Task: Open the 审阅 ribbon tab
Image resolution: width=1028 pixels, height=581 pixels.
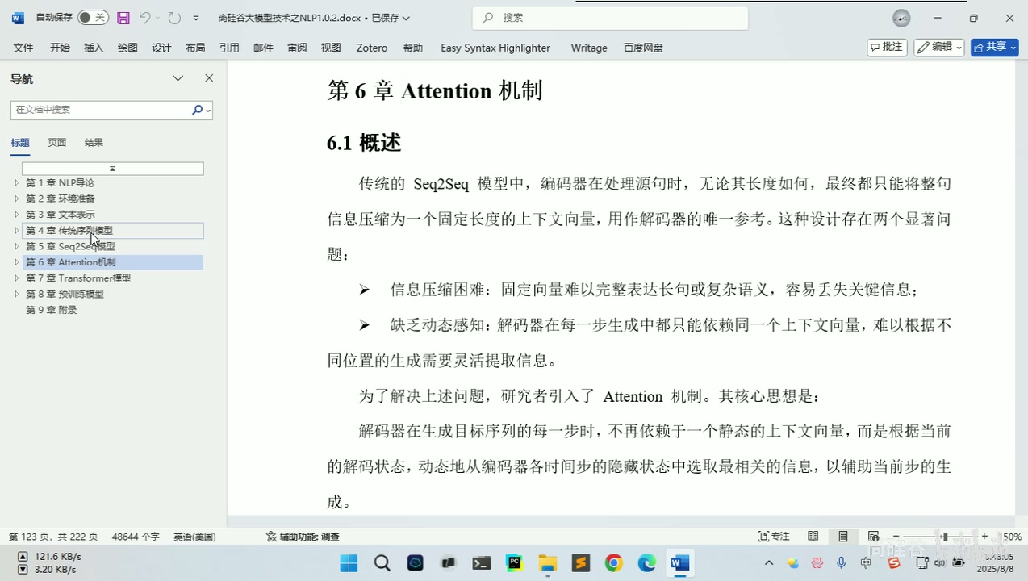Action: [297, 48]
